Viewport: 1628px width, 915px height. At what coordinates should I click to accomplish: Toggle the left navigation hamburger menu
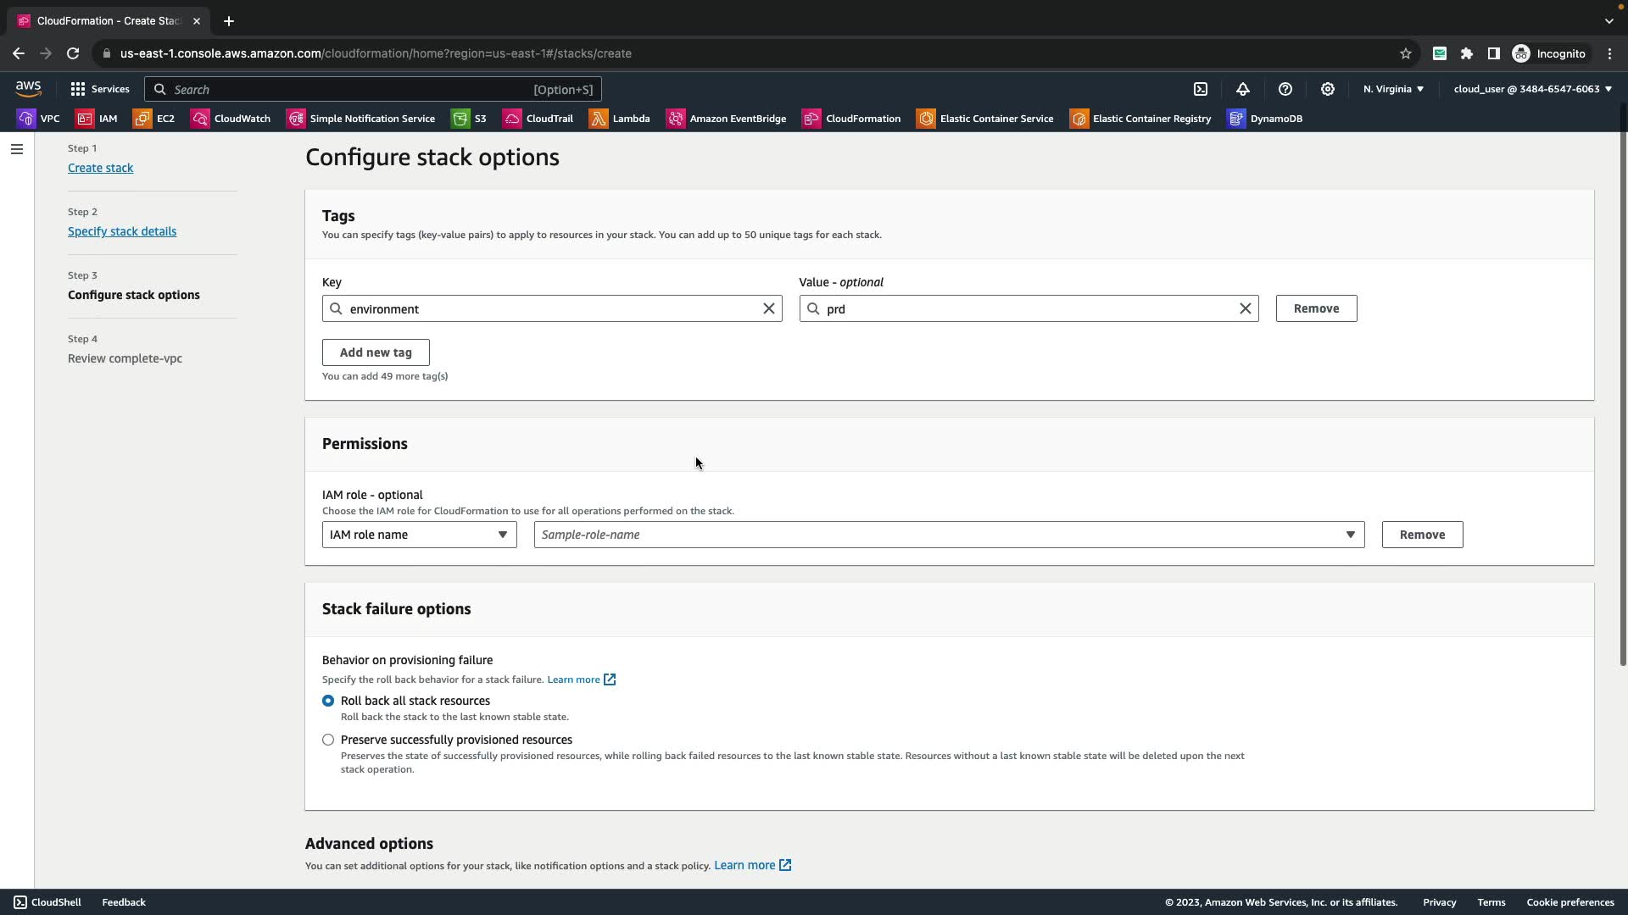[x=17, y=149]
